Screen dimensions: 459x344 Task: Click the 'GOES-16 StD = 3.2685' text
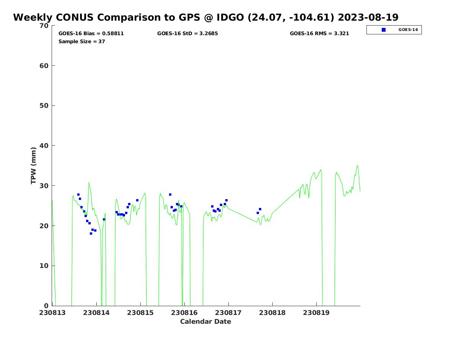(187, 34)
